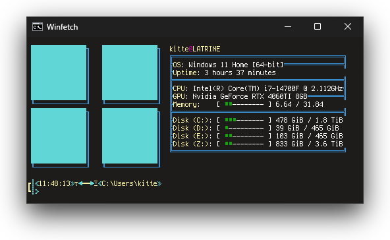Click the Winfetch window title text
390x240 pixels.
click(x=62, y=26)
